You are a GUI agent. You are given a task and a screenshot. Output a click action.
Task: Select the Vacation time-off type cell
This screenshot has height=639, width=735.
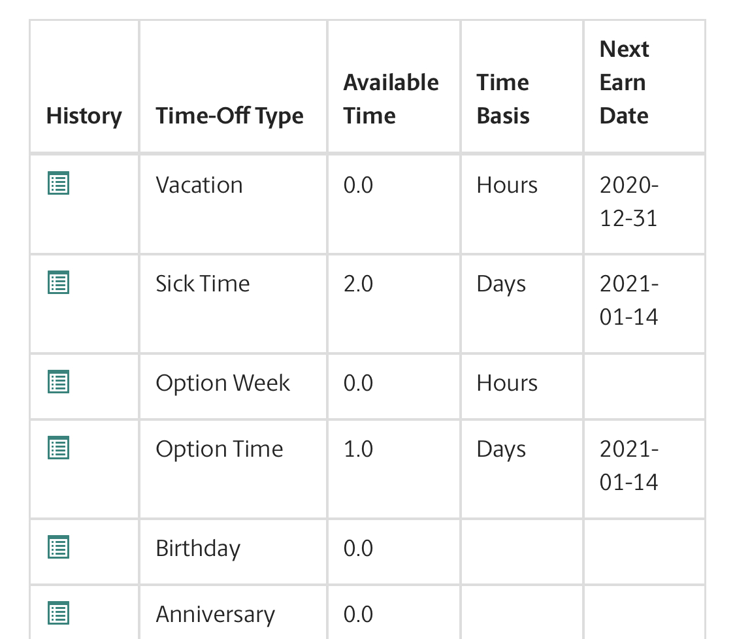(199, 185)
